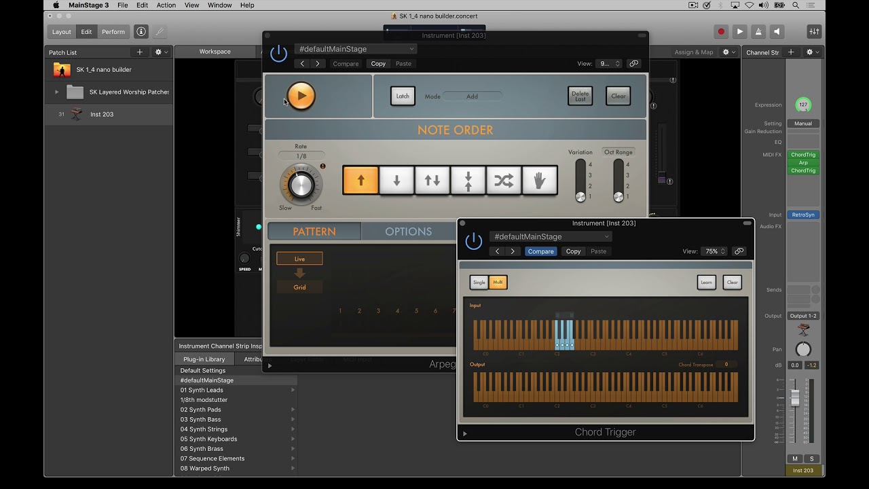Viewport: 869px width, 489px height.
Task: Open the Chord Trigger #defaultMainStage preset dropdown
Action: (x=551, y=236)
